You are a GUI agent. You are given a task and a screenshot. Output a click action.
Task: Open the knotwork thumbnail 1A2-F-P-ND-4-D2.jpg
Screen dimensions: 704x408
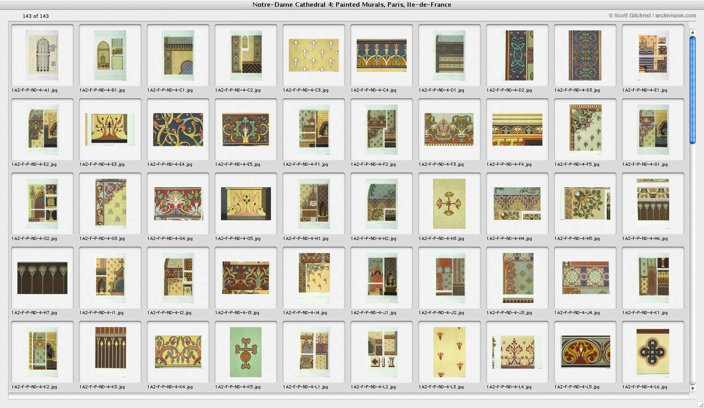pos(517,55)
